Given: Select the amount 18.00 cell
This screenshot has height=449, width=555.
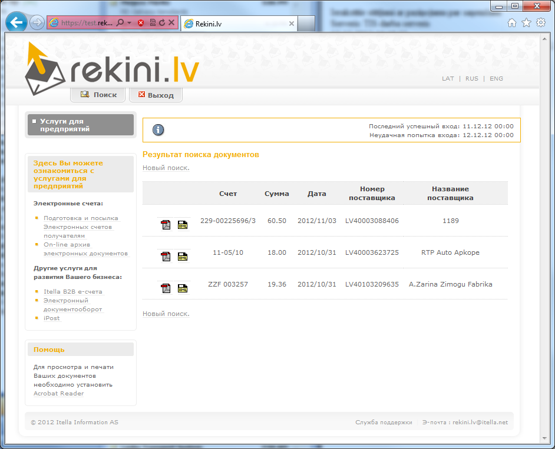Looking at the screenshot, I should 277,252.
